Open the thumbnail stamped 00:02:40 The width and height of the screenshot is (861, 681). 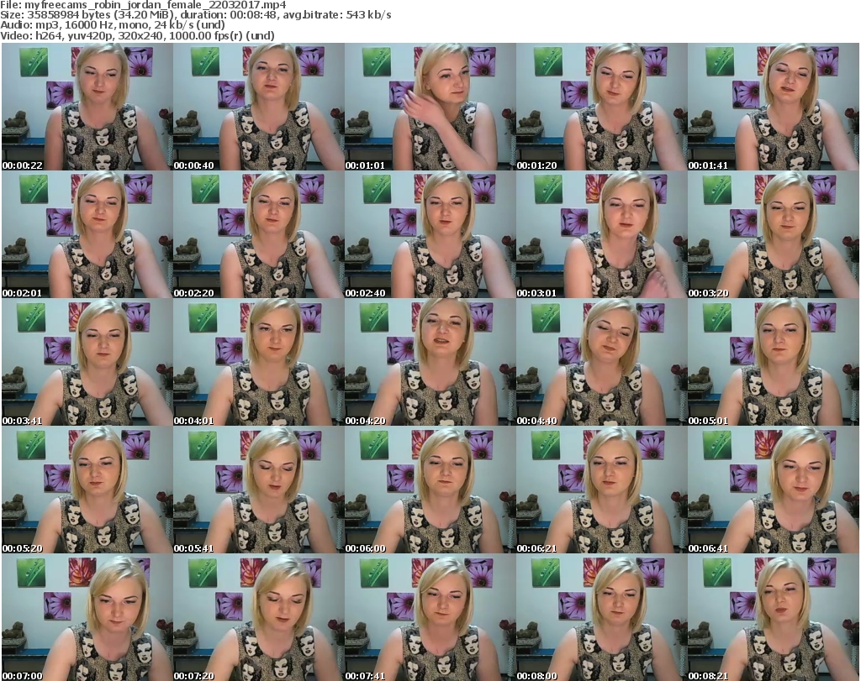pos(430,234)
